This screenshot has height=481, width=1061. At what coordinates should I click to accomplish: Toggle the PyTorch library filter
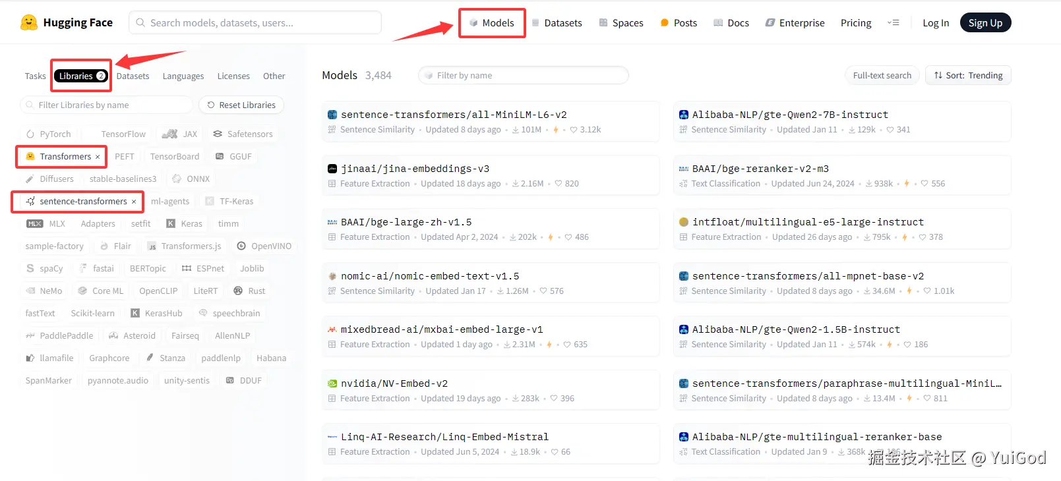(48, 134)
